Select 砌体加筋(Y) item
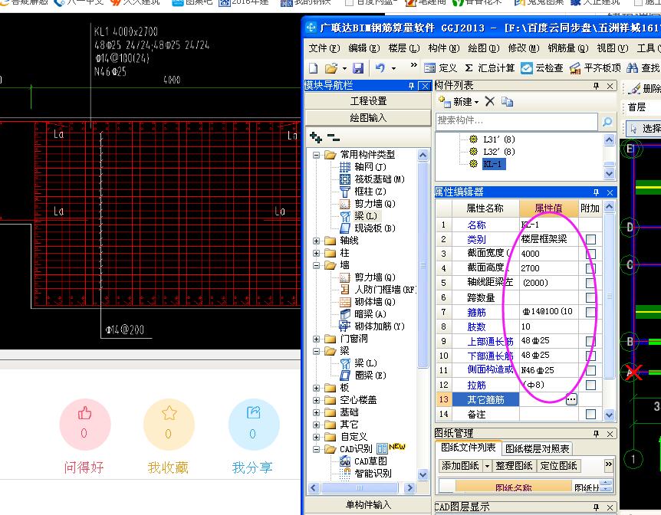The width and height of the screenshot is (661, 515). click(x=372, y=326)
